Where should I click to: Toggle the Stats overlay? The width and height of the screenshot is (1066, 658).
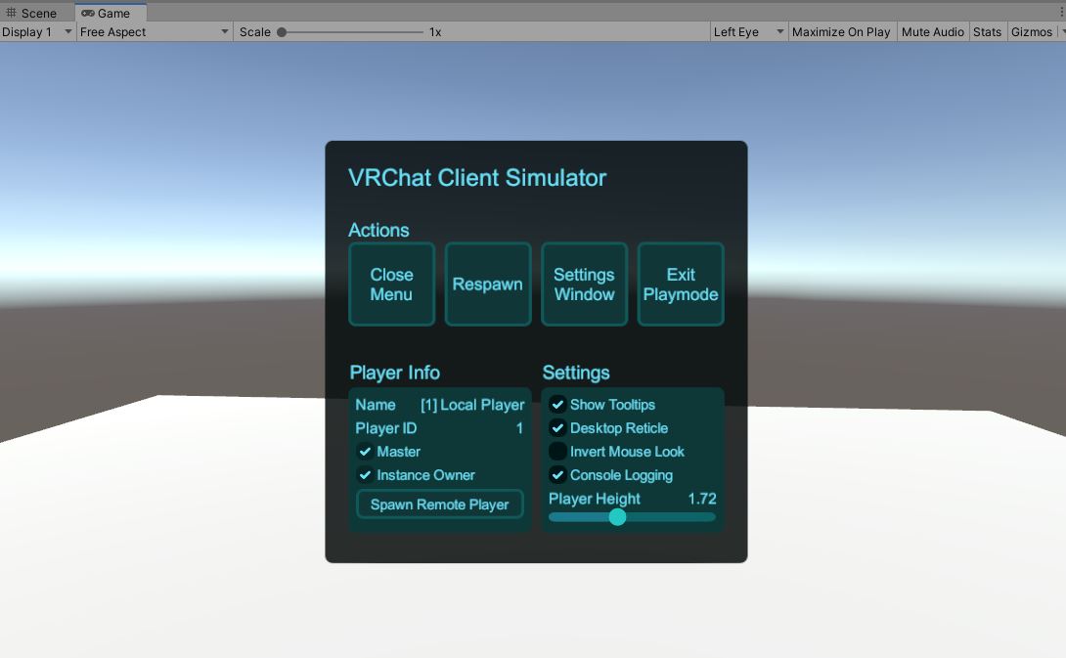[987, 32]
